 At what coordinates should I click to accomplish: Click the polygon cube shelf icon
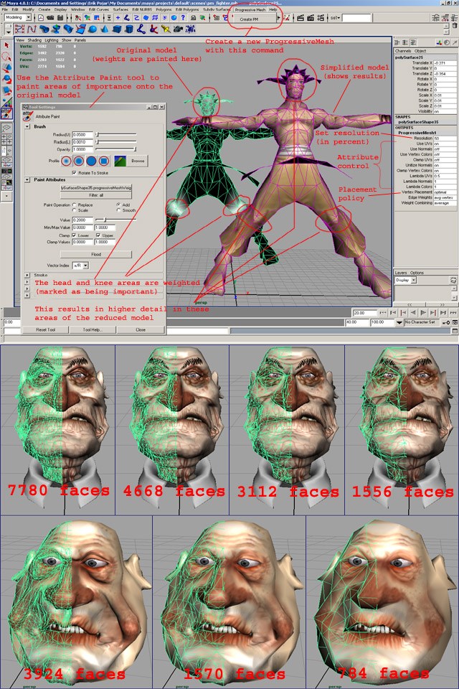pyautogui.click(x=117, y=29)
